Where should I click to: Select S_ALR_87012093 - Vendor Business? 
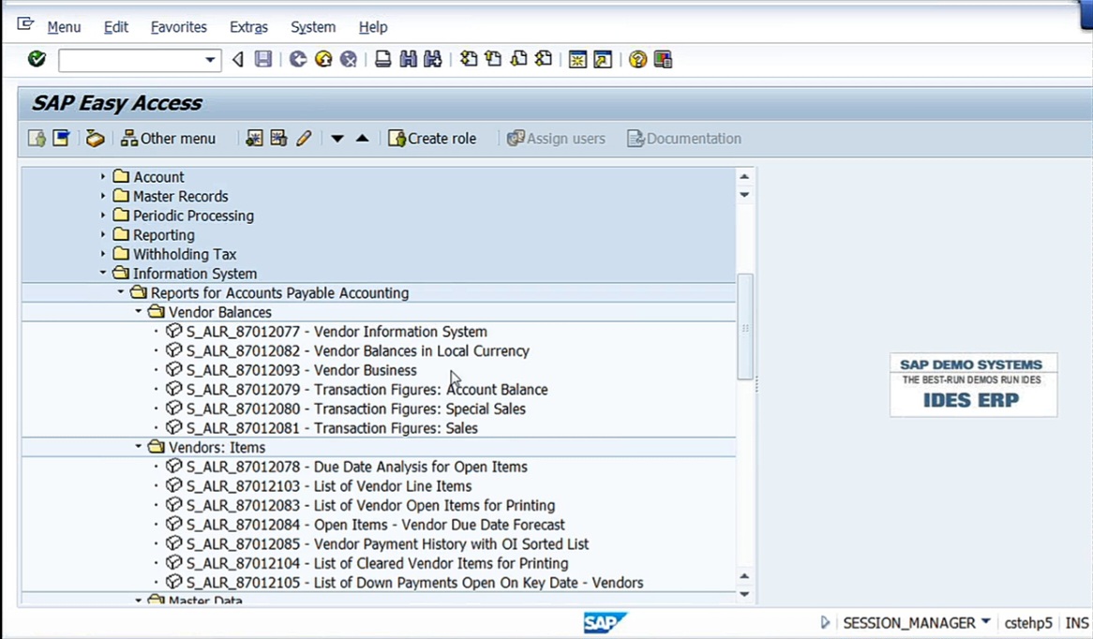301,370
